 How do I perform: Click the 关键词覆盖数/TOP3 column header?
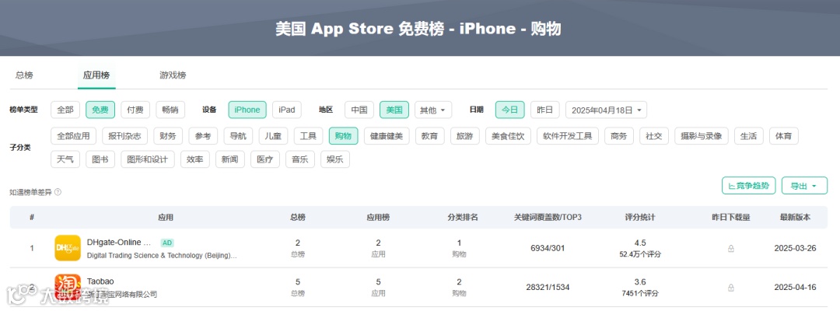[548, 218]
